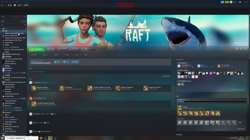
Task: Select Crab Game in library list
Action: click(8, 71)
